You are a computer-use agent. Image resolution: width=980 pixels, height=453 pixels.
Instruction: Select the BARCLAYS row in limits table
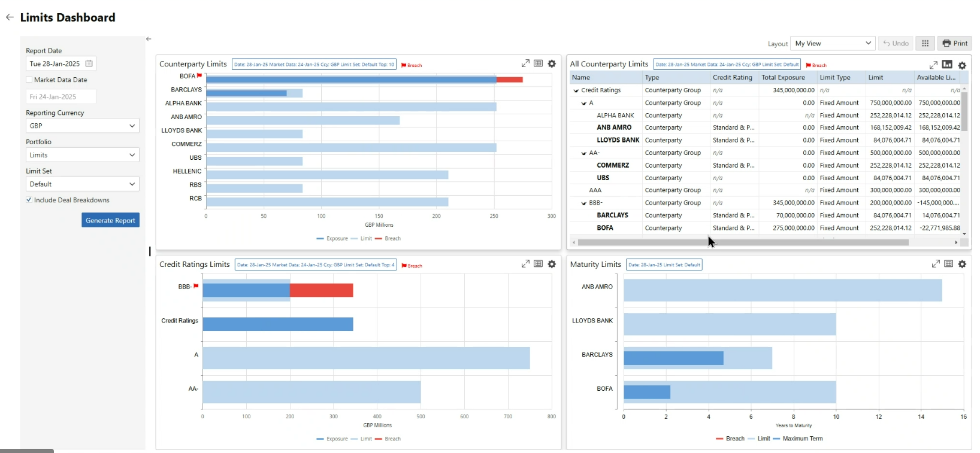point(765,215)
